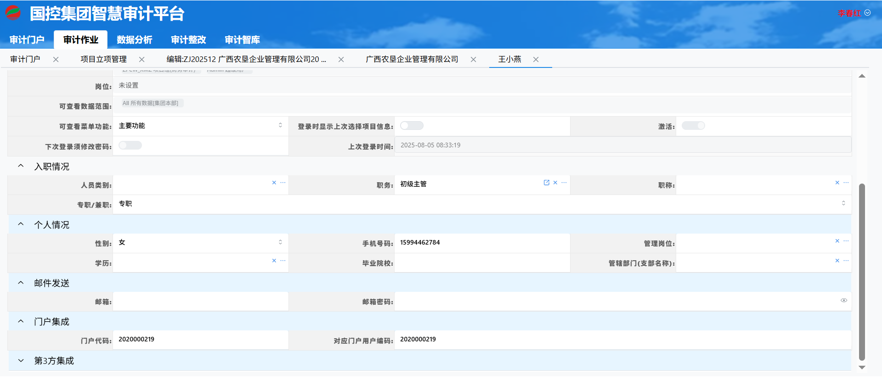Click the 手机号码 input field
The height and width of the screenshot is (385, 882).
click(x=481, y=243)
